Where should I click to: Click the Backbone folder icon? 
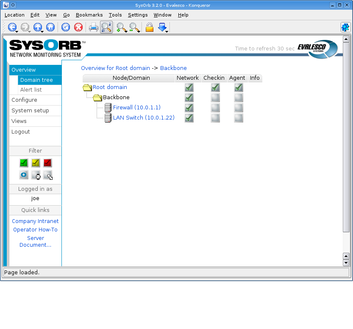pyautogui.click(x=97, y=98)
